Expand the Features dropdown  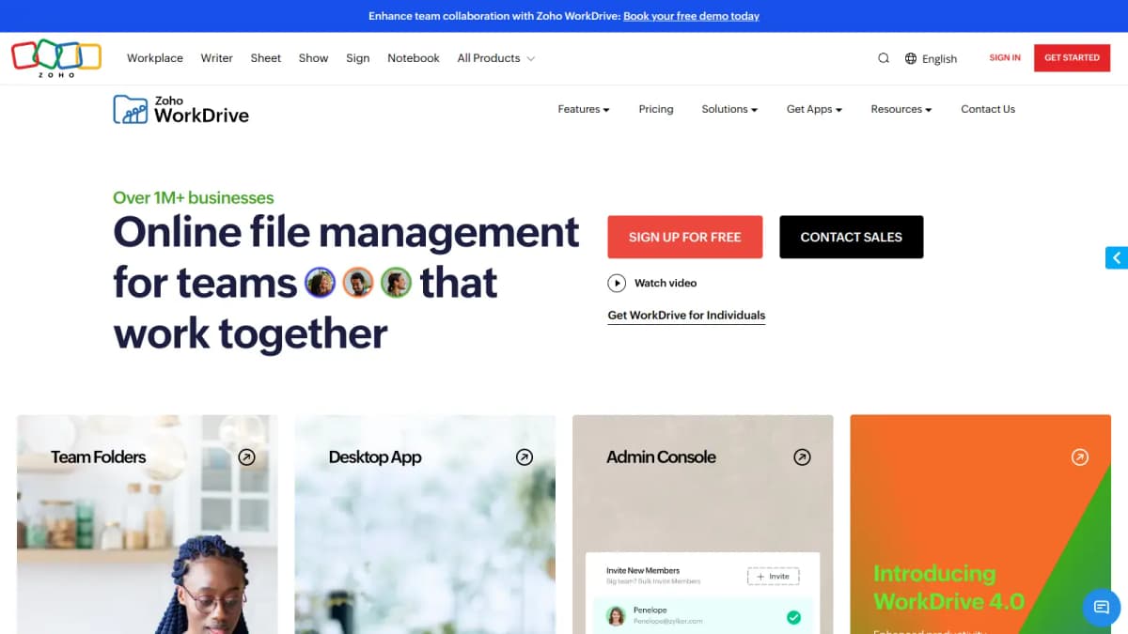click(x=583, y=109)
